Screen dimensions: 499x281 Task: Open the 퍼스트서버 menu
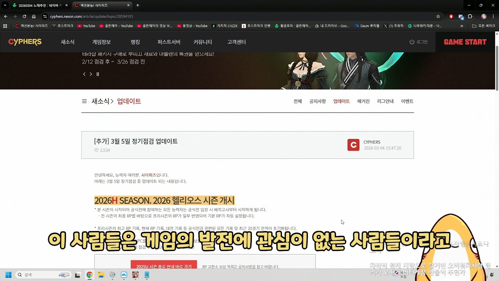click(x=169, y=42)
